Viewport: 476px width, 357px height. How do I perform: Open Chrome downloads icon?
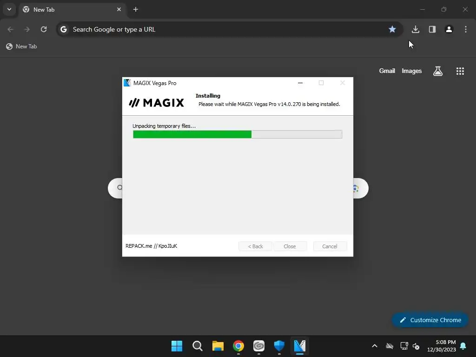click(x=416, y=29)
